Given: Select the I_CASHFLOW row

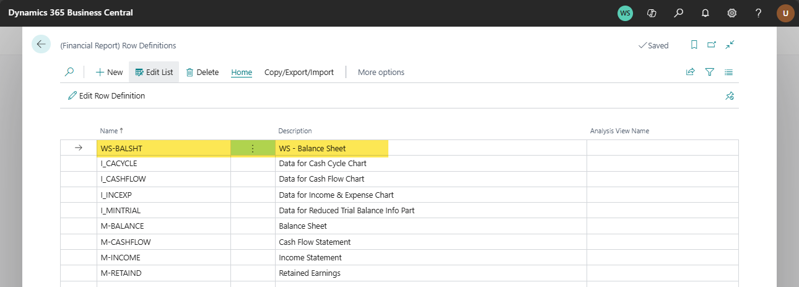Looking at the screenshot, I should [x=399, y=179].
